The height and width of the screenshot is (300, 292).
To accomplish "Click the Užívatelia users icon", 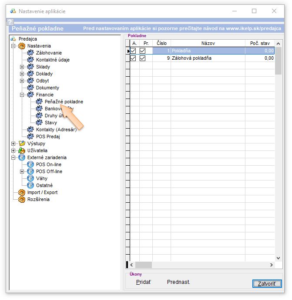I will click(x=22, y=150).
